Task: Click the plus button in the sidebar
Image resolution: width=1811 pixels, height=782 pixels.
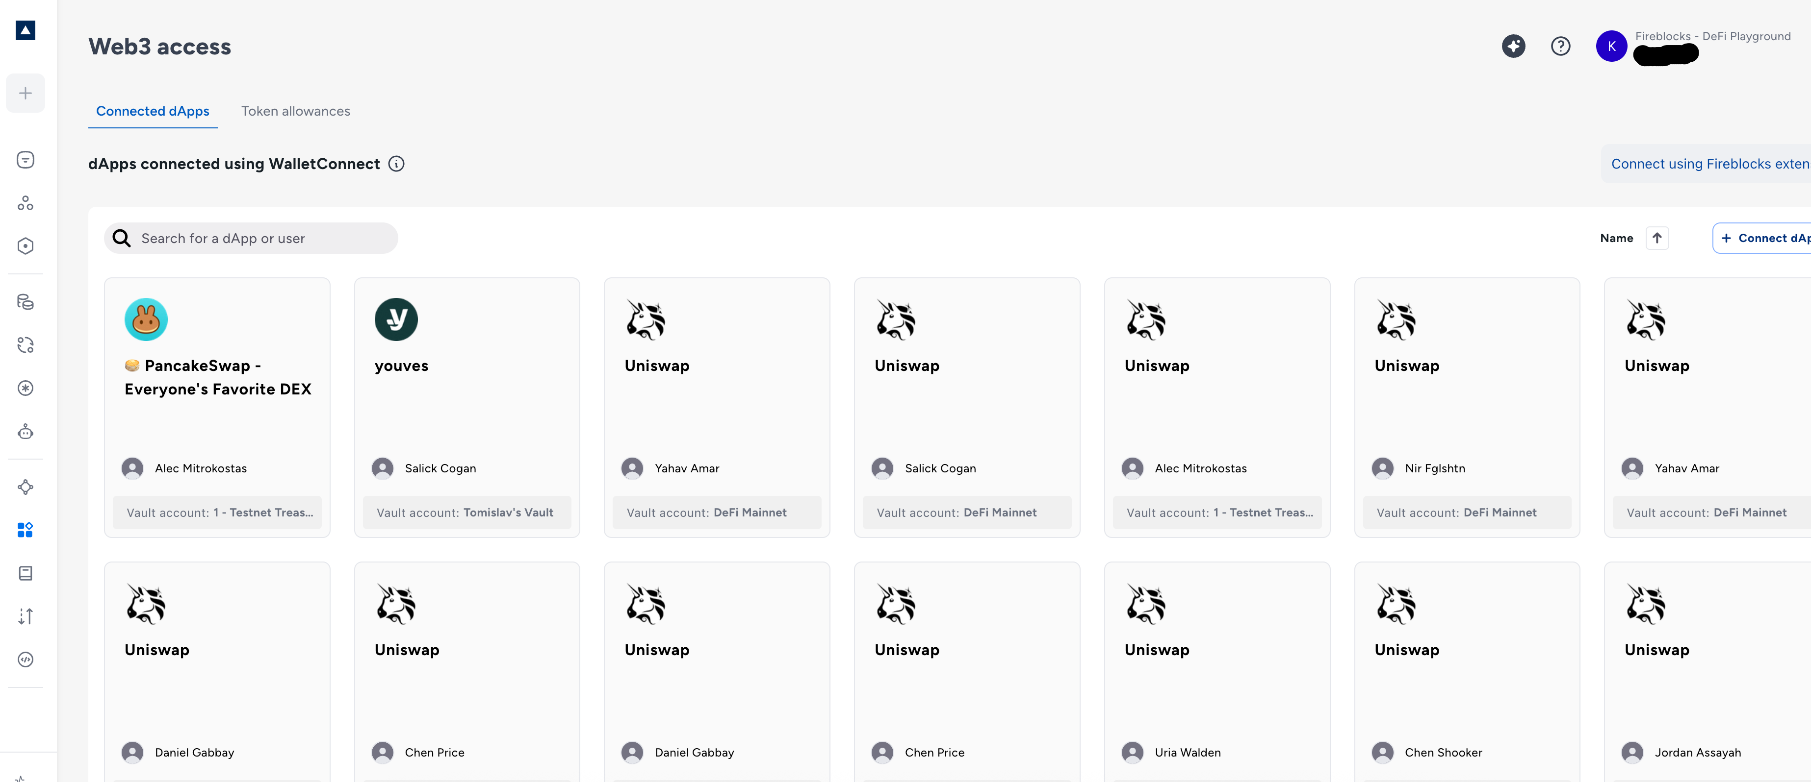Action: 26,94
